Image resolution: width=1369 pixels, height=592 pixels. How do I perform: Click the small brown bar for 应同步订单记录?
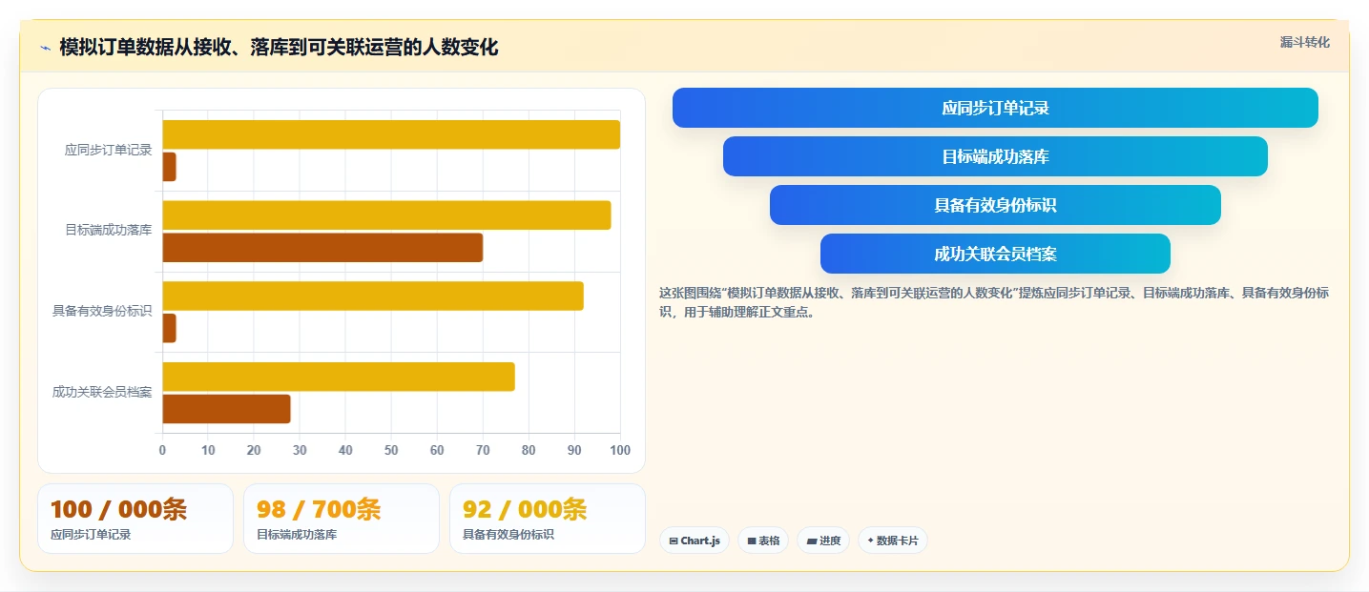point(169,167)
